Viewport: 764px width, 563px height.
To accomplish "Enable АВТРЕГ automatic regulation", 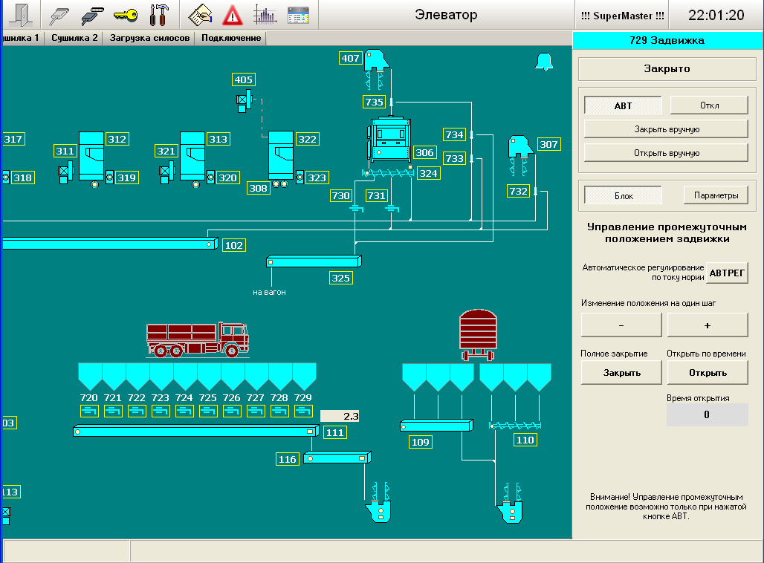I will click(x=726, y=273).
